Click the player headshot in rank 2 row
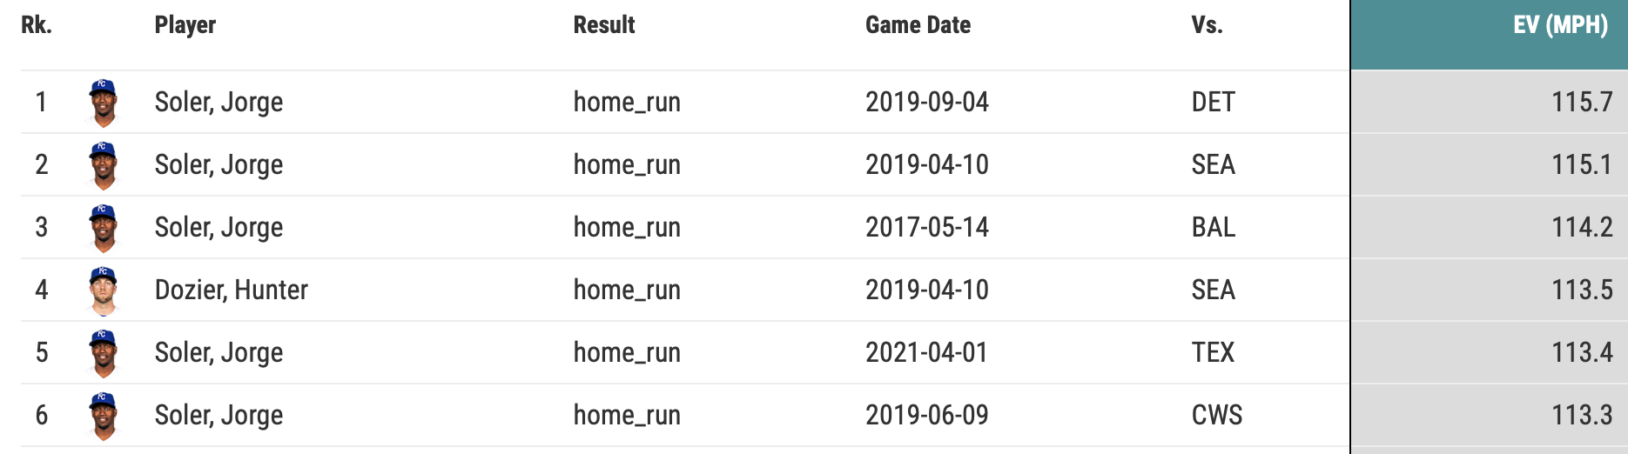This screenshot has width=1628, height=454. pyautogui.click(x=103, y=165)
